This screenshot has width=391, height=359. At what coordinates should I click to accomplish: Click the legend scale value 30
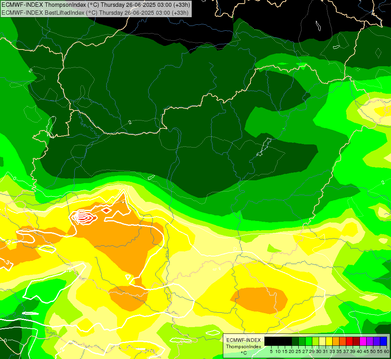[318, 351]
